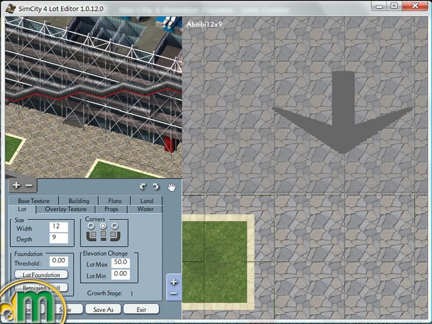432x324 pixels.
Task: Edit the Width size field
Action: pyautogui.click(x=59, y=227)
